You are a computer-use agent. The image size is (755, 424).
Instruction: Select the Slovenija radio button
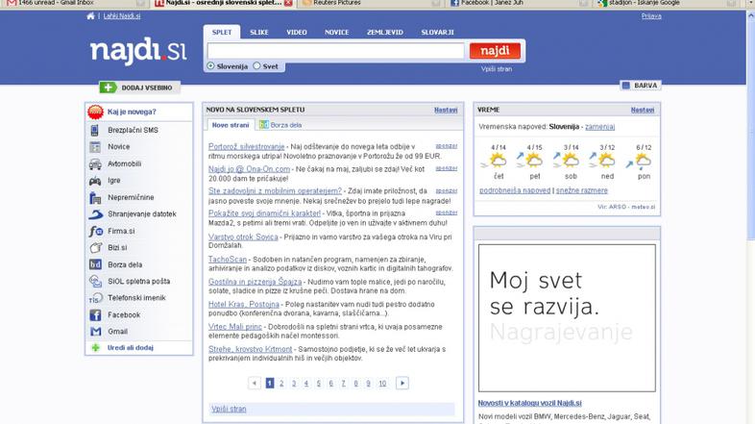(211, 66)
